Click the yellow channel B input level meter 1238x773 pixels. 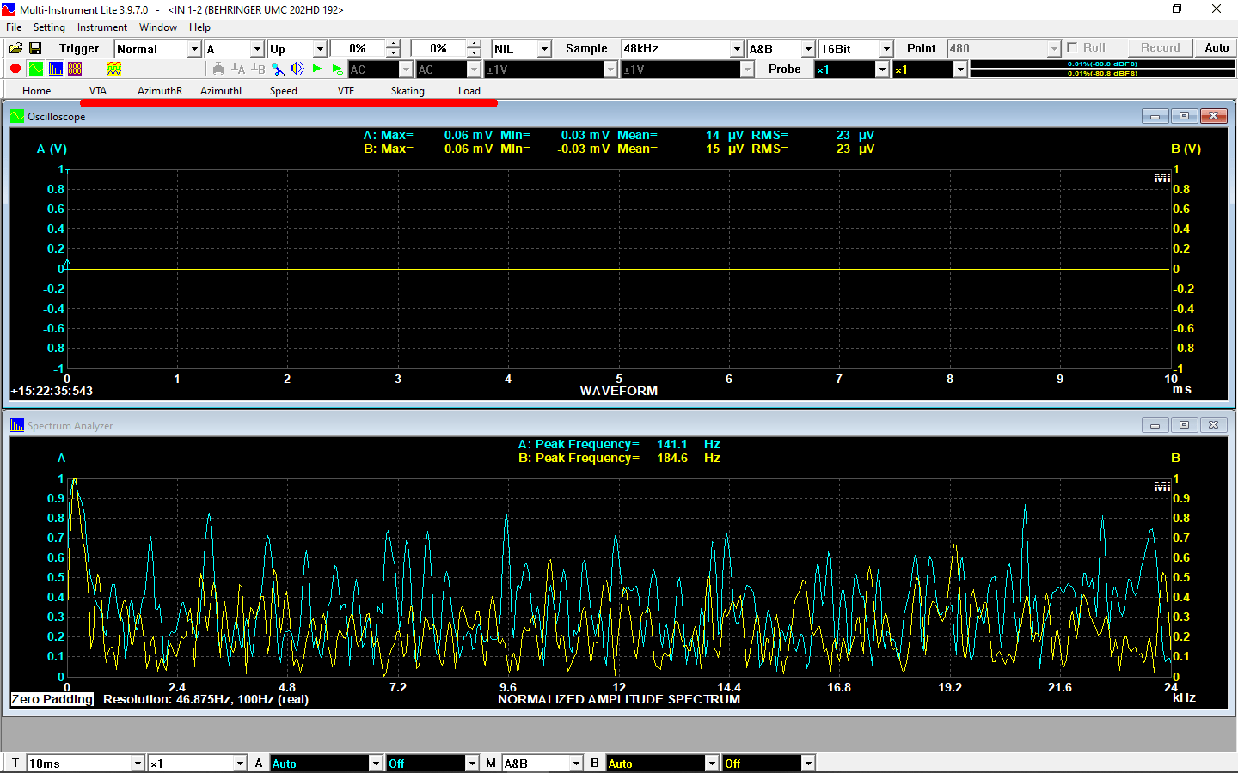pos(1103,74)
